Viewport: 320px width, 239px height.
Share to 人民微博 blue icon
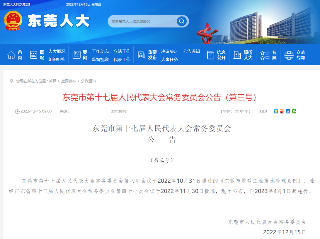coord(288,111)
